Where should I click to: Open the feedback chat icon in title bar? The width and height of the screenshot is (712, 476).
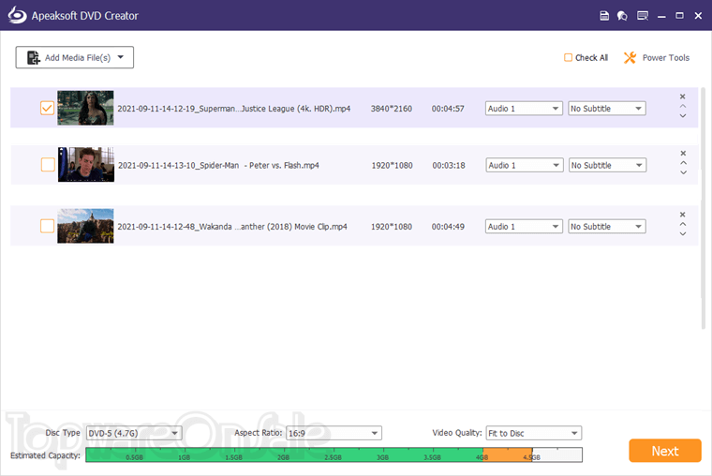pyautogui.click(x=622, y=16)
